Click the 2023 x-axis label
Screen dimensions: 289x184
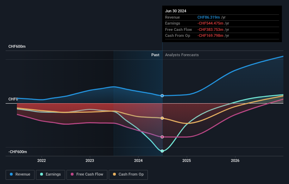(x=90, y=160)
